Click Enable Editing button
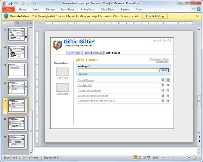203x162 pixels. pyautogui.click(x=155, y=16)
